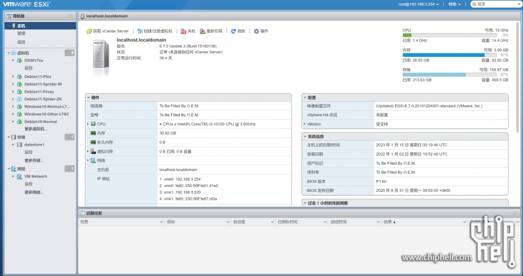This screenshot has height=276, width=523.
Task: Open 监控 under VM Network
Action: click(x=29, y=184)
